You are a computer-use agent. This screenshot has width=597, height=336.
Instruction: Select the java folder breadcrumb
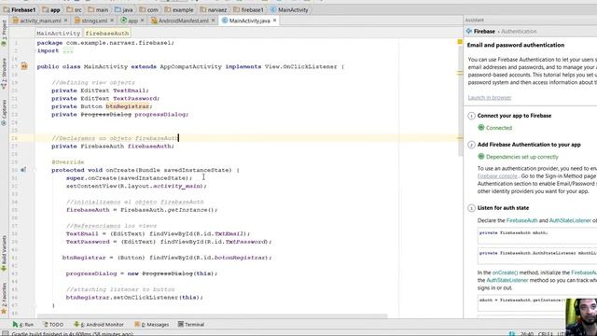(124, 9)
